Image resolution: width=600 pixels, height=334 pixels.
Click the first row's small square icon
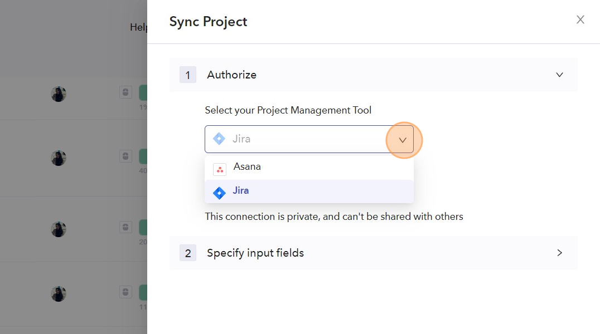pos(125,92)
